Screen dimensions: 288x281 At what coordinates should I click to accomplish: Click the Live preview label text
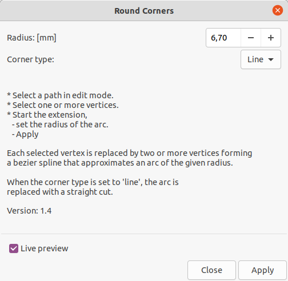(x=45, y=248)
